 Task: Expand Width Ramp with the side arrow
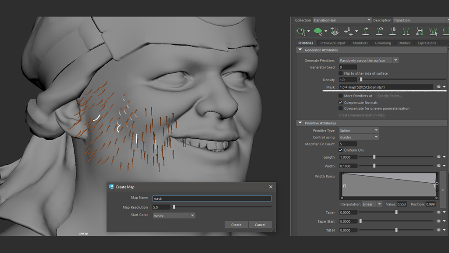tap(443, 190)
